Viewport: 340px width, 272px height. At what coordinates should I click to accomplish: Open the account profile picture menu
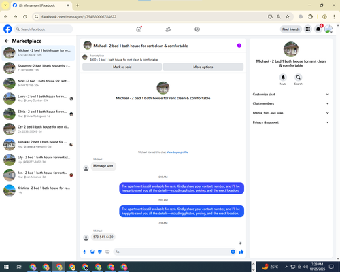pos(328,29)
